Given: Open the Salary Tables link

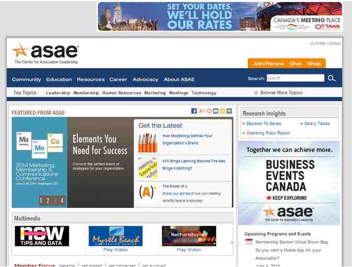Looking at the screenshot, I should [x=317, y=124].
